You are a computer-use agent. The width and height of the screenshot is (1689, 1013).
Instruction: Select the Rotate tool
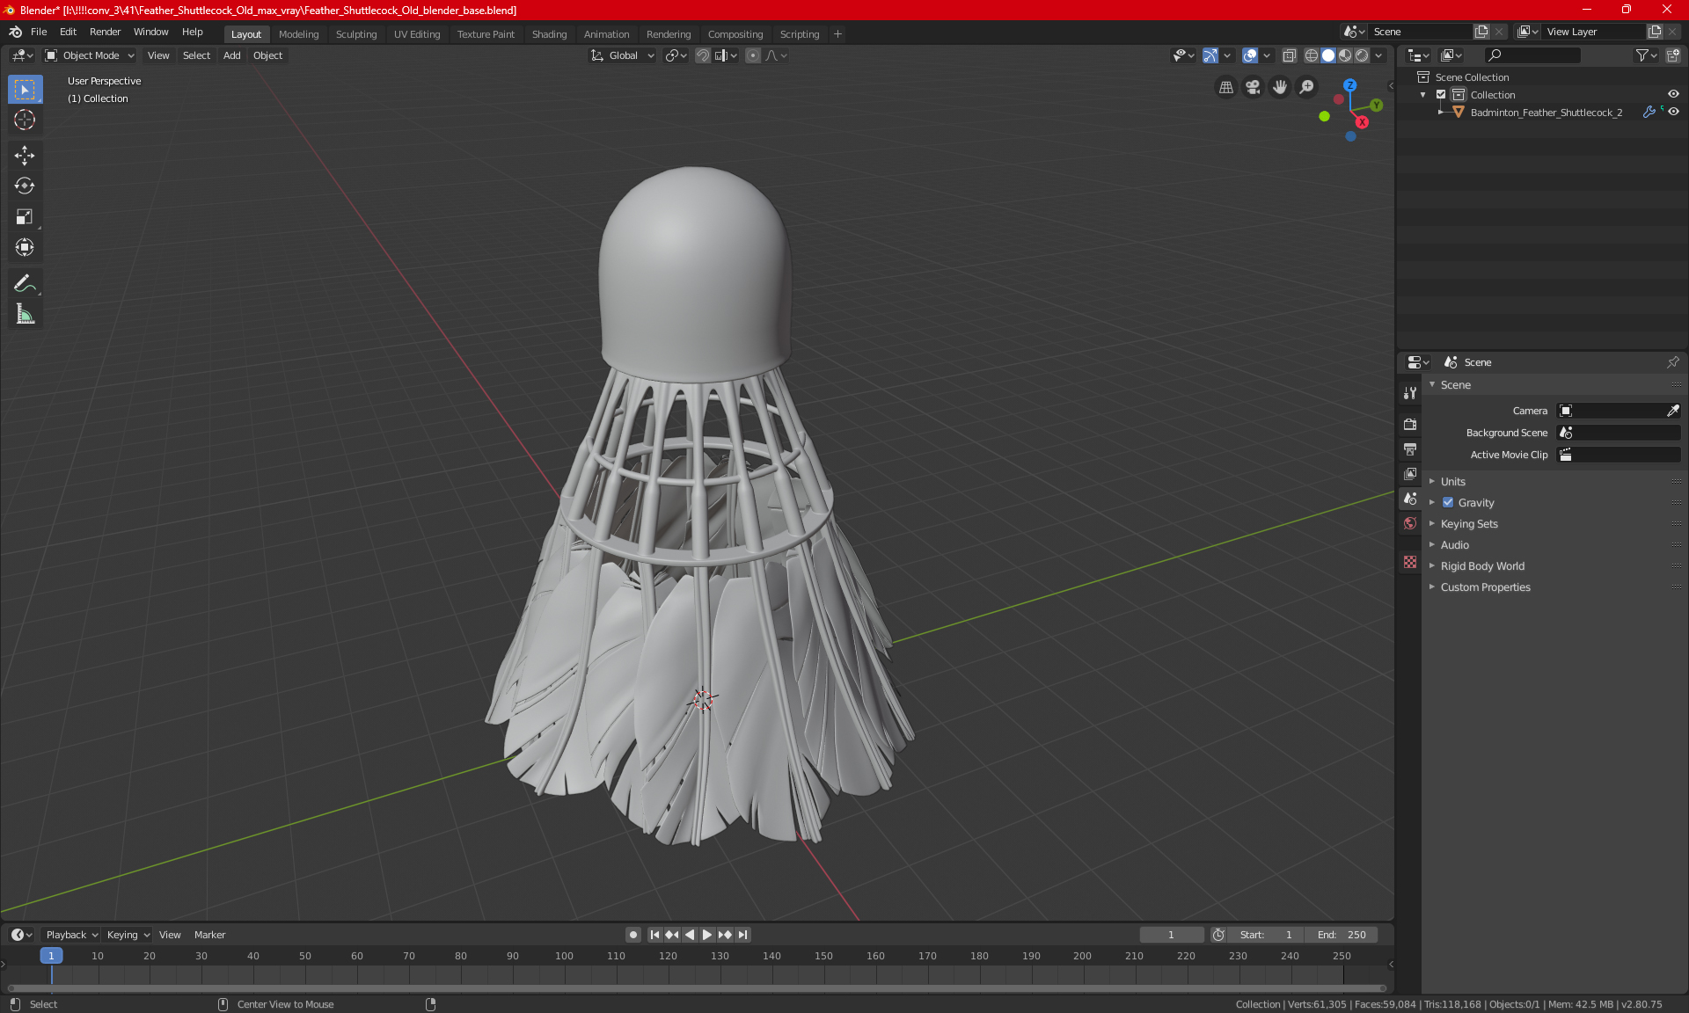click(x=25, y=186)
